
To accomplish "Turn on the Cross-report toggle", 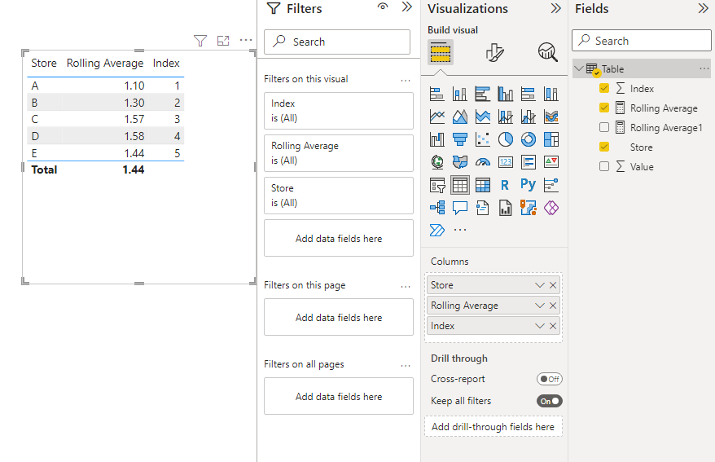I will click(x=550, y=379).
